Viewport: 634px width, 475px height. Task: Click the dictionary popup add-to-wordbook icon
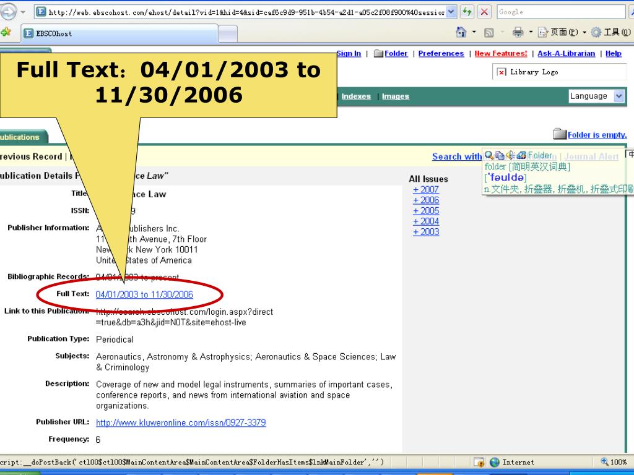pyautogui.click(x=521, y=155)
